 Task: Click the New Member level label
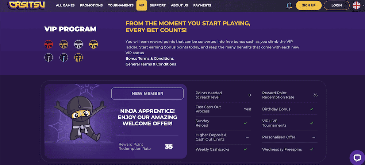click(147, 94)
